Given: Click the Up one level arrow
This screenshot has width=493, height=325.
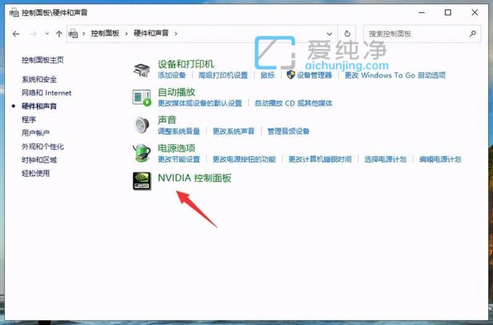Looking at the screenshot, I should coord(59,34).
